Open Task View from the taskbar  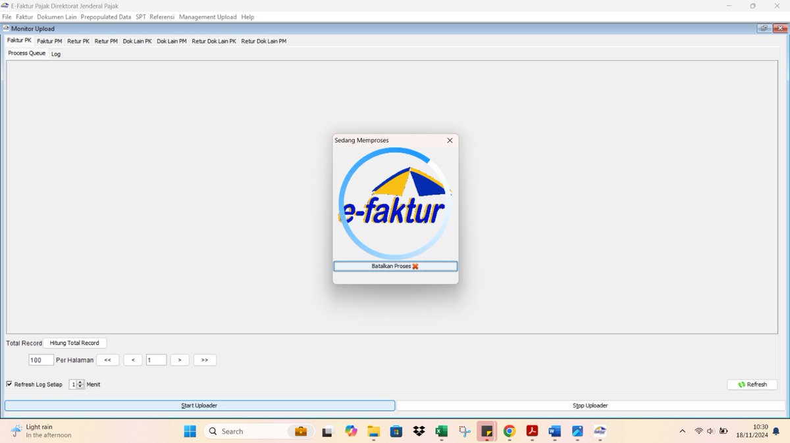click(327, 431)
